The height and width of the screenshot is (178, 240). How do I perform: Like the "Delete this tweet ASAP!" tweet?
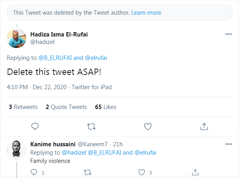point(148,126)
